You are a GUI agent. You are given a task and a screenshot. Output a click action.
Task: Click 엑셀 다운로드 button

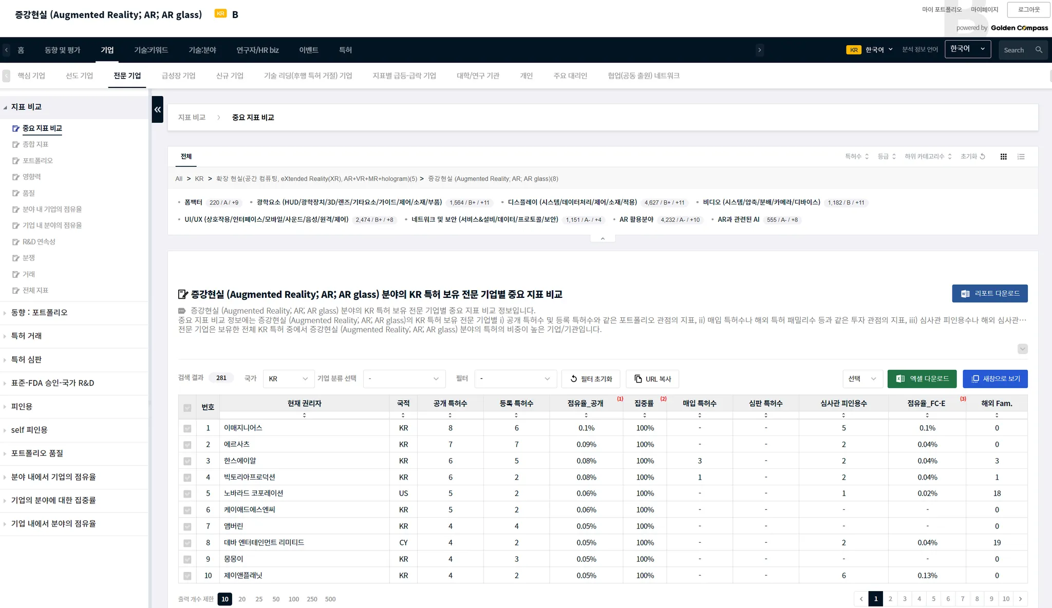coord(922,378)
